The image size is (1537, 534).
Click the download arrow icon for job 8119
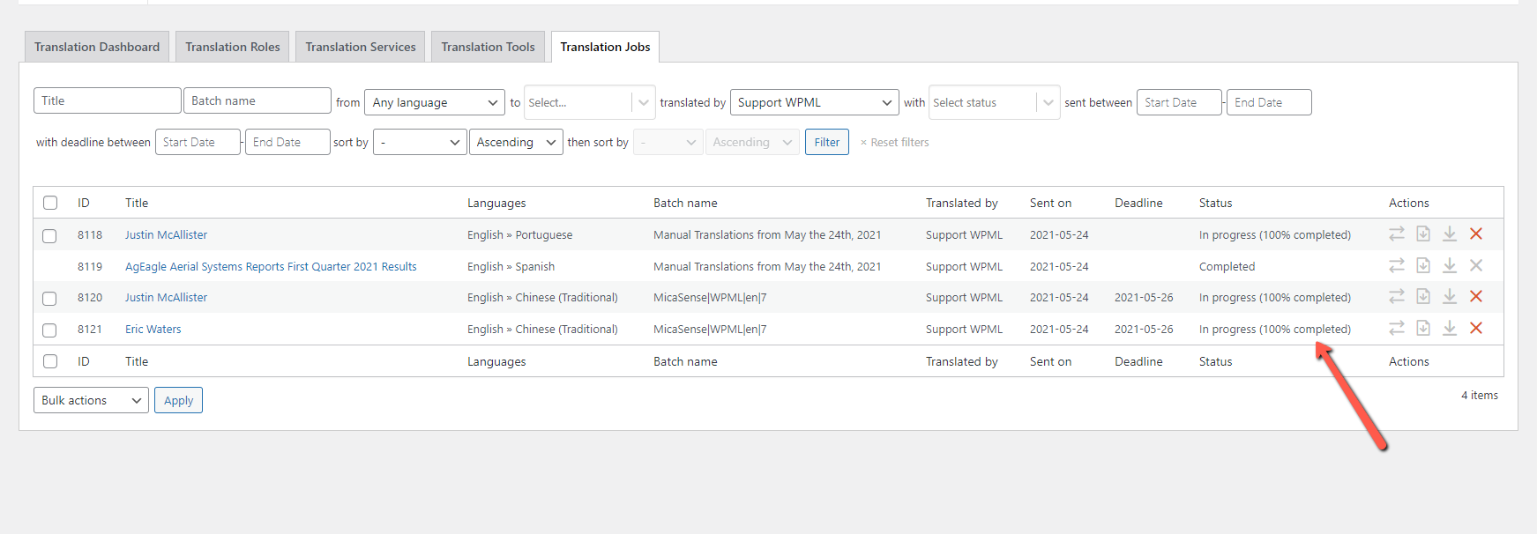point(1449,265)
